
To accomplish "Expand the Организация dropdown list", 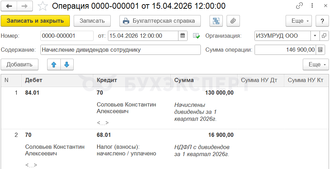I will [x=315, y=36].
